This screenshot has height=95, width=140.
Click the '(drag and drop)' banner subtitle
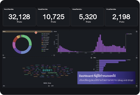point(125,80)
